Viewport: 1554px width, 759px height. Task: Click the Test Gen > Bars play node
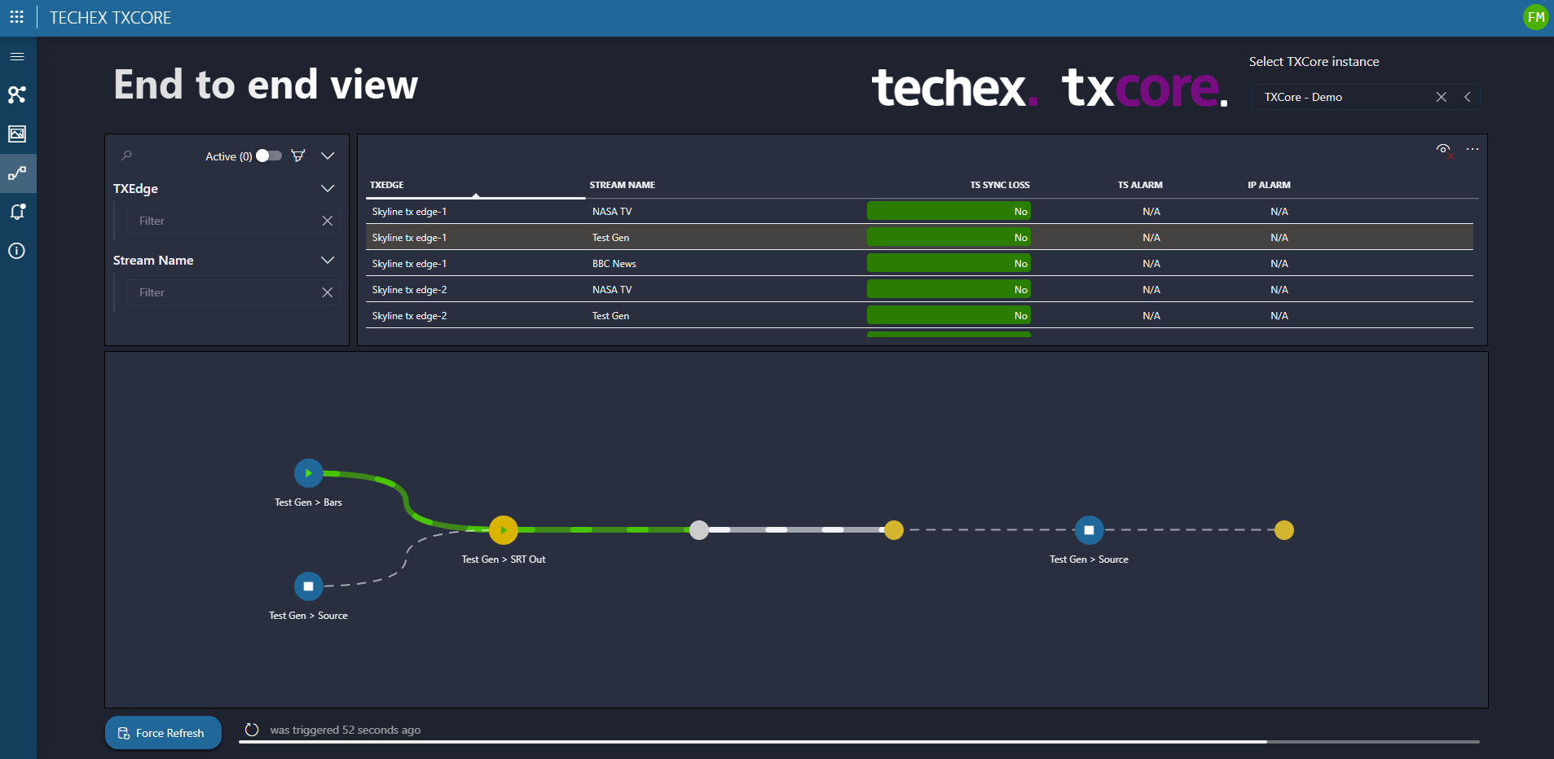coord(308,473)
